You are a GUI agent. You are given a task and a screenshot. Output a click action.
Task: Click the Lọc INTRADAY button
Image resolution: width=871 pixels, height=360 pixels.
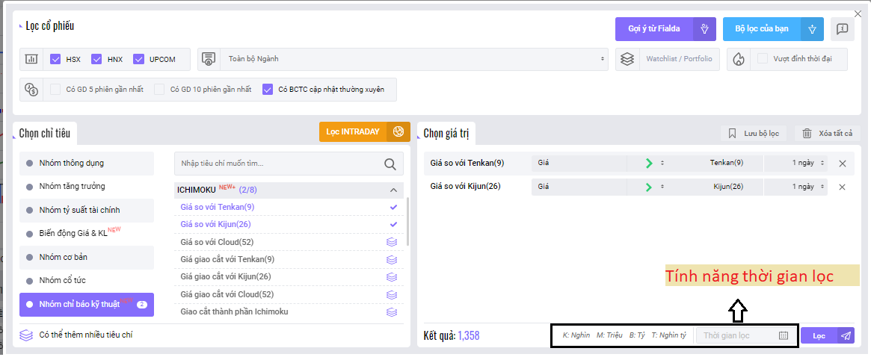(x=352, y=132)
